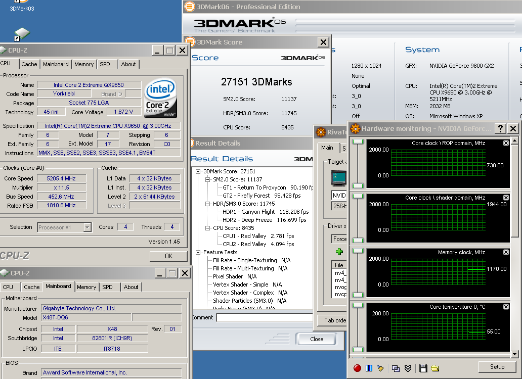This screenshot has width=522, height=379.
Task: Click Close in the 3DMark result window
Action: click(x=317, y=339)
